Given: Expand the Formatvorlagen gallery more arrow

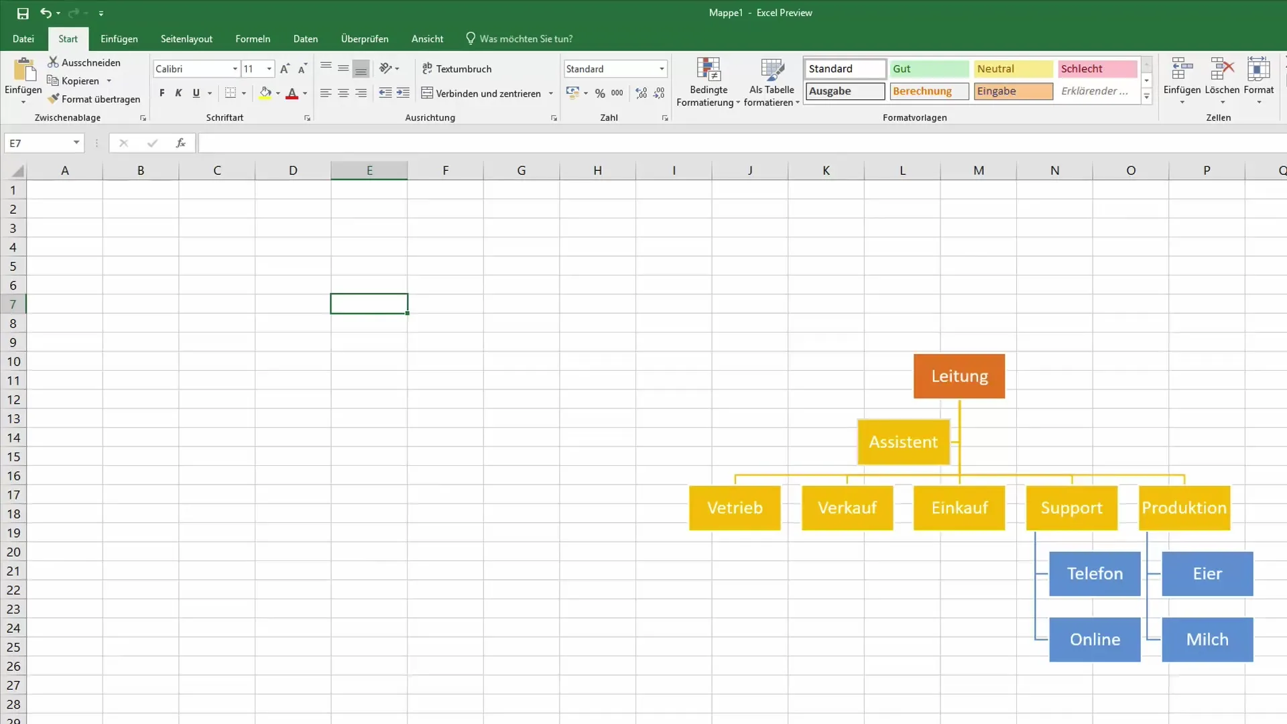Looking at the screenshot, I should click(x=1147, y=97).
